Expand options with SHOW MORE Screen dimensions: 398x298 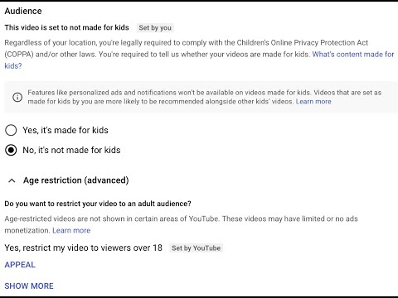(29, 286)
